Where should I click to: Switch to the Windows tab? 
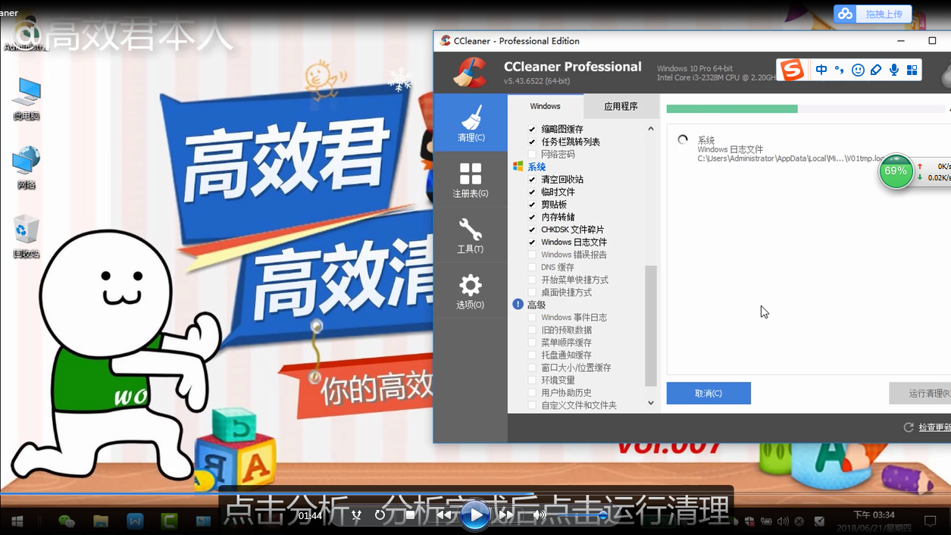pyautogui.click(x=546, y=106)
